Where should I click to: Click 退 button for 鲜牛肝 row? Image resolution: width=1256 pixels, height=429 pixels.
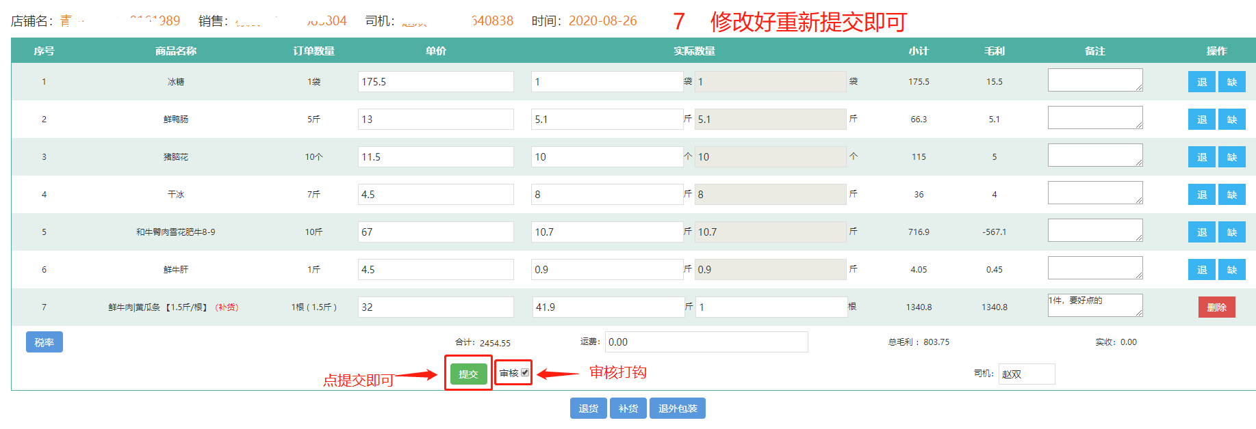click(x=1201, y=270)
